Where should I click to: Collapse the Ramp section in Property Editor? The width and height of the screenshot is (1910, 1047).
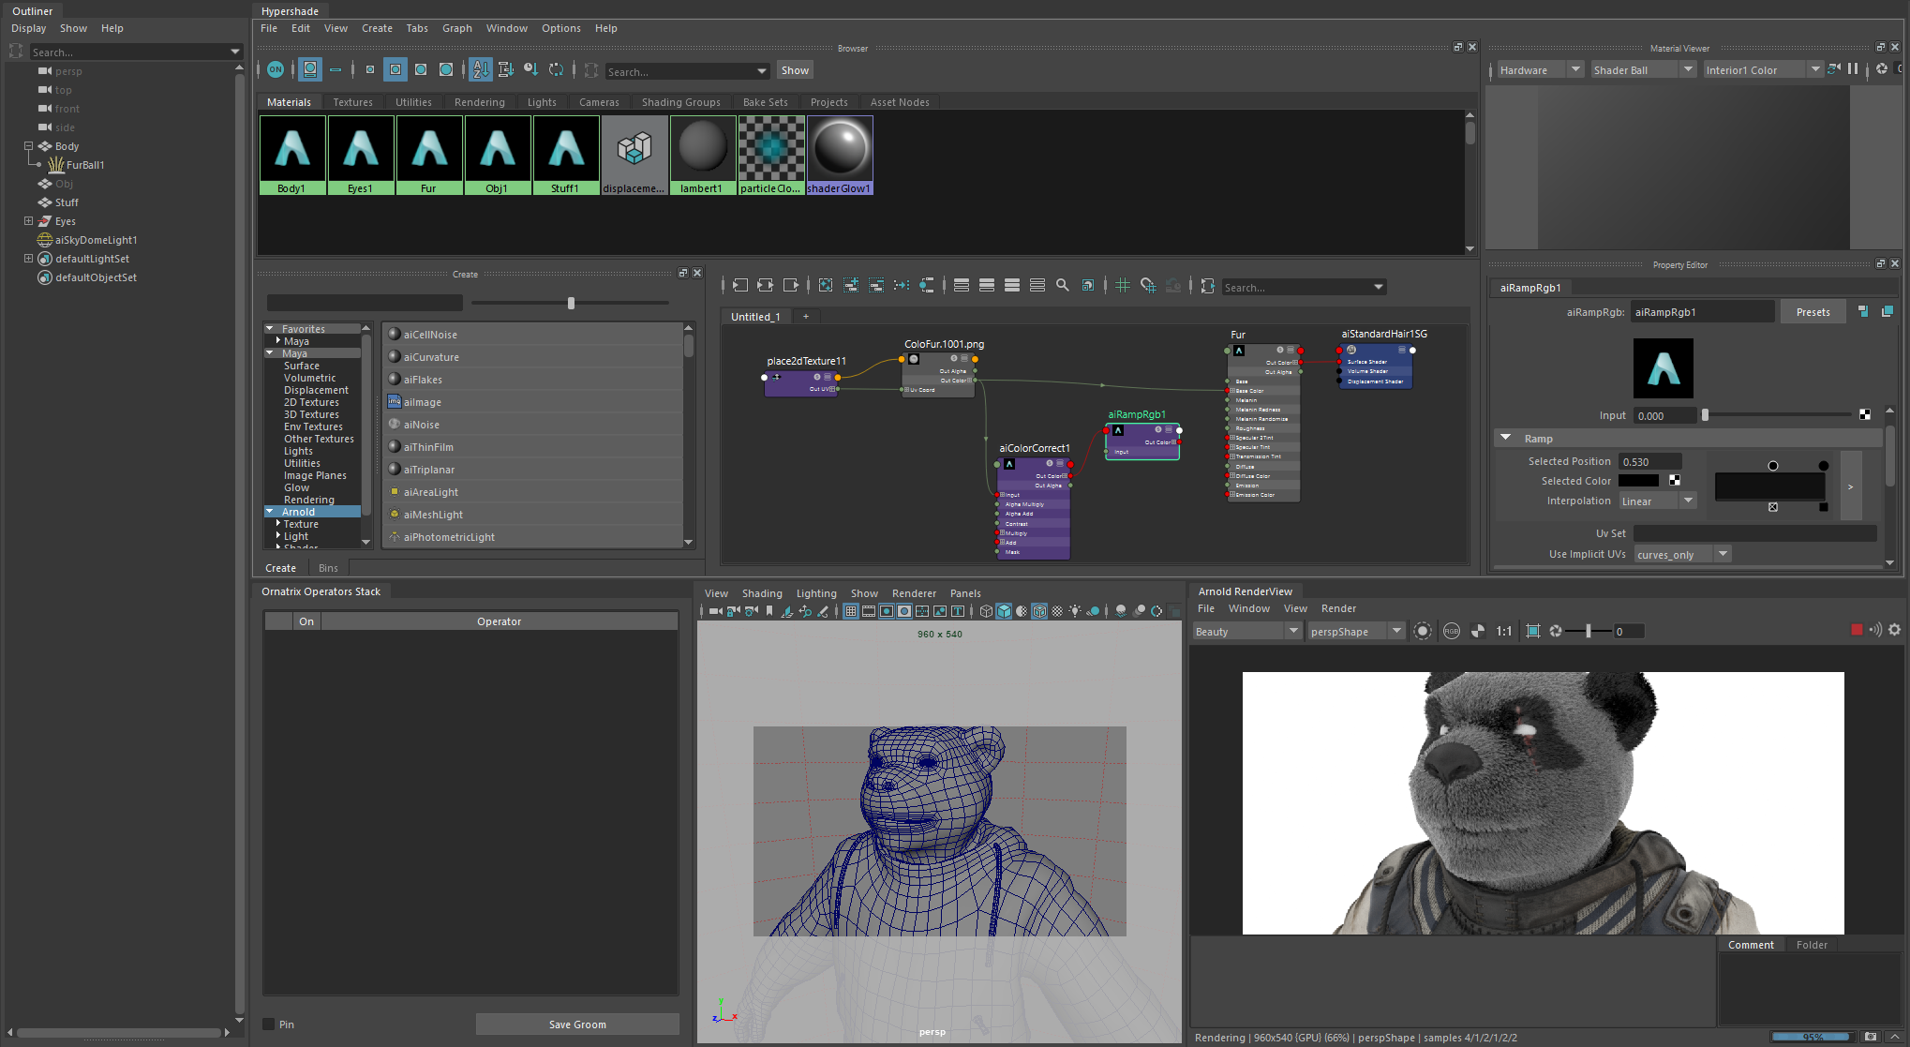[x=1506, y=438]
